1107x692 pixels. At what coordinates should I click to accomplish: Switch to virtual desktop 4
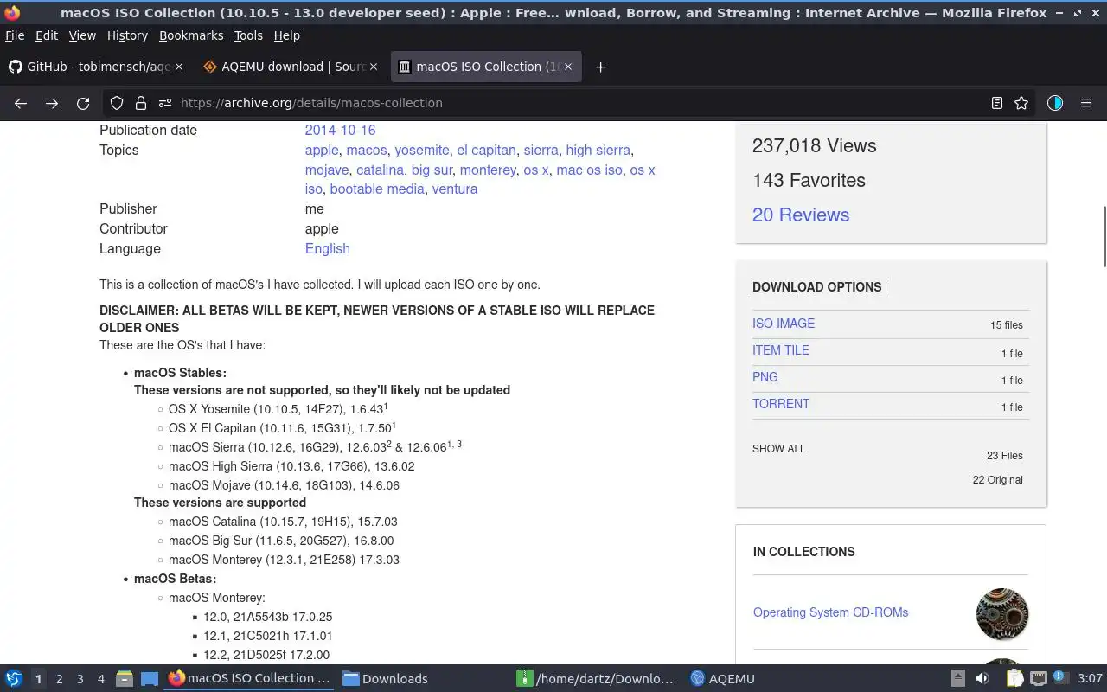pos(101,679)
